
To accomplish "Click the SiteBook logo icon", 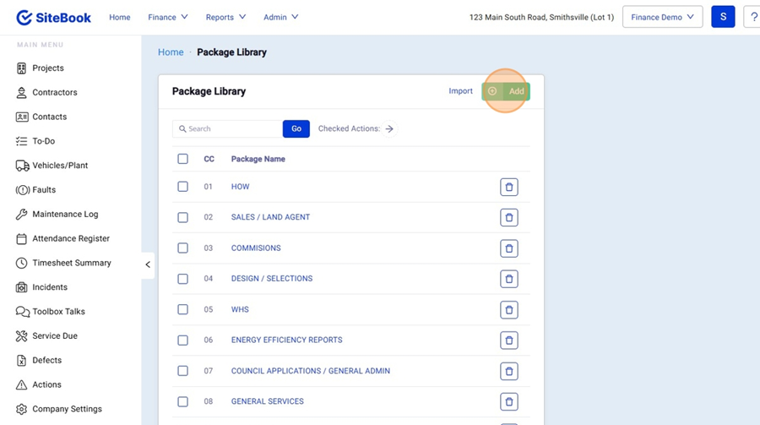I will click(24, 18).
